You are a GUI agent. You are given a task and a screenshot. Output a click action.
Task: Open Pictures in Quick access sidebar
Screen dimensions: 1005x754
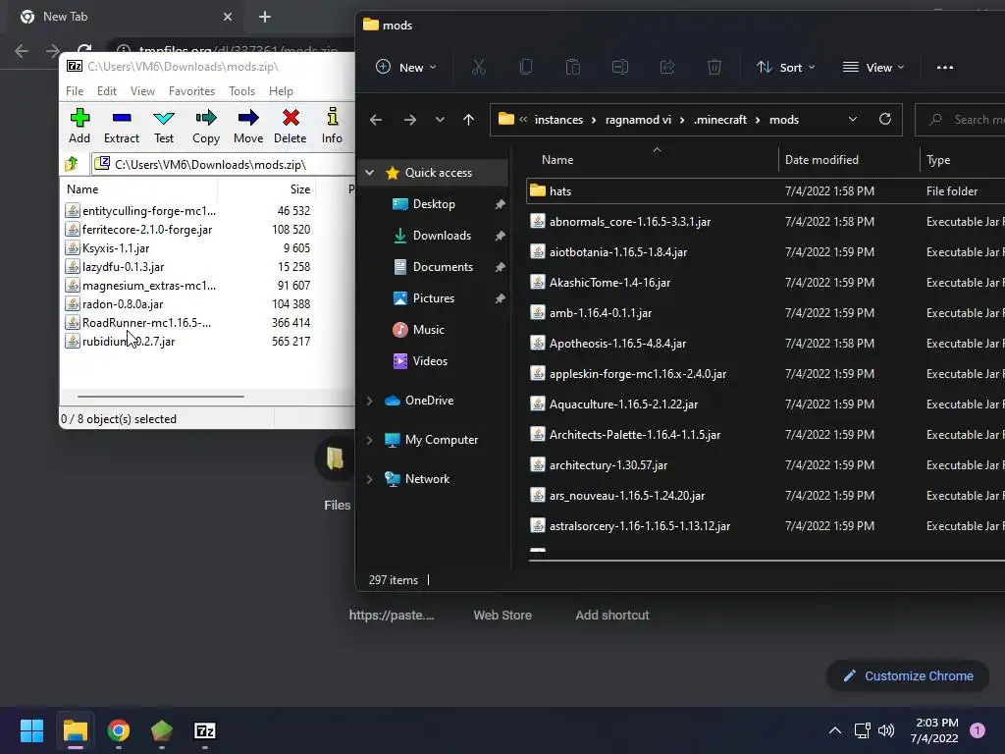tap(433, 298)
